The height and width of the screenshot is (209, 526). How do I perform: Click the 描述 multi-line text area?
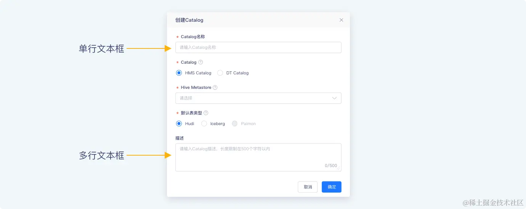(x=258, y=157)
